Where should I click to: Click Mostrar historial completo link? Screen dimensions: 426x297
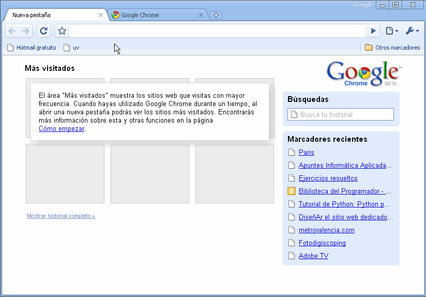tap(61, 216)
